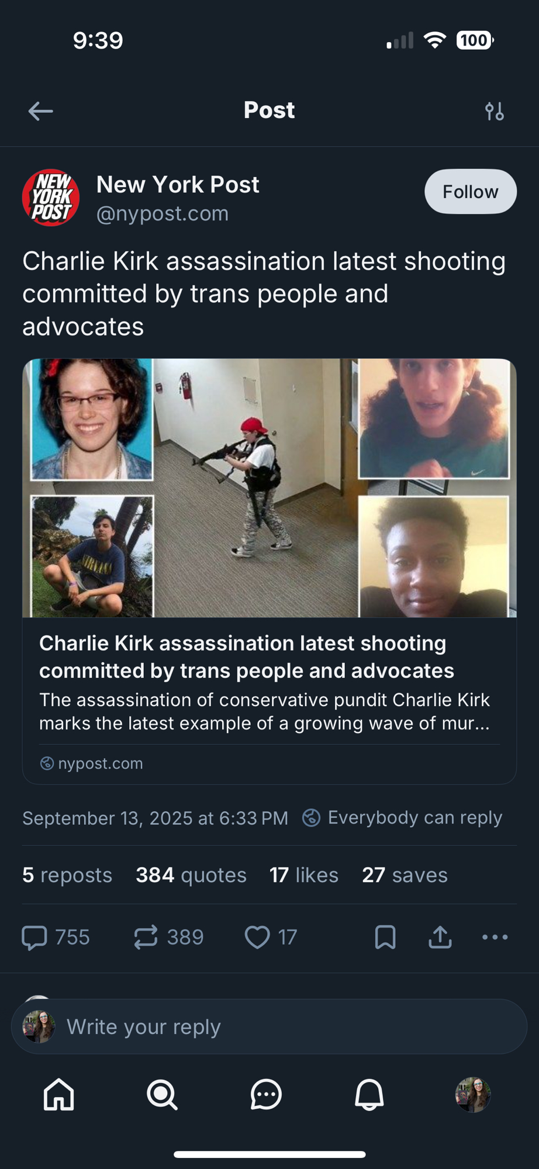The width and height of the screenshot is (539, 1169).
Task: Open the Notifications bell tab
Action: click(369, 1094)
